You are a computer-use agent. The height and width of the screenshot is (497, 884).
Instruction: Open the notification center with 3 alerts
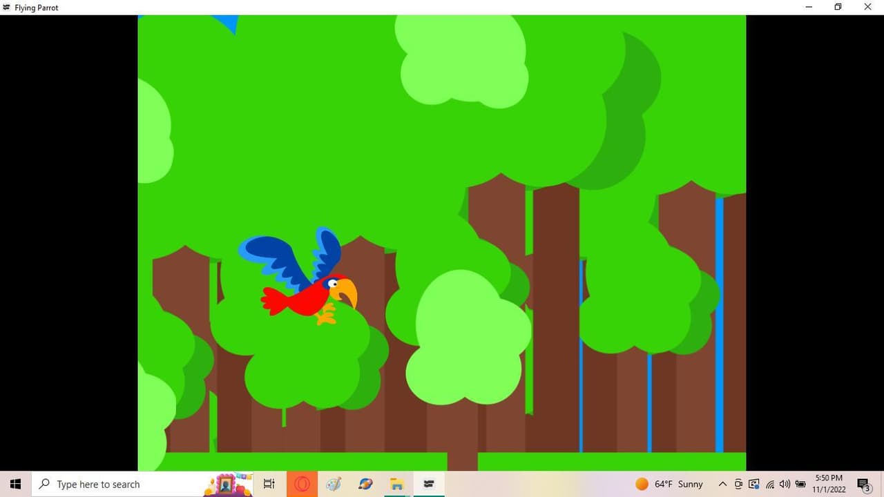[x=863, y=485]
